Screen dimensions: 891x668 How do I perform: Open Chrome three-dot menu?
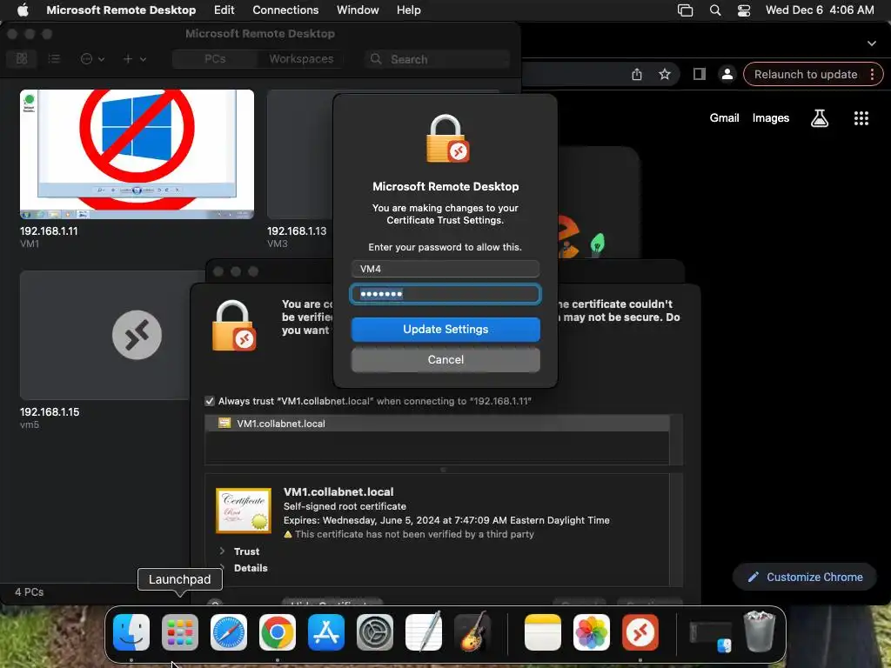872,75
